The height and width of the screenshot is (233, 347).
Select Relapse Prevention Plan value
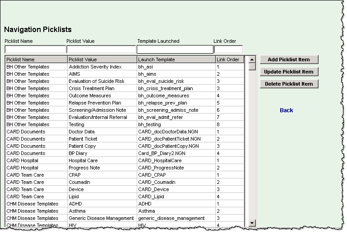click(x=102, y=103)
